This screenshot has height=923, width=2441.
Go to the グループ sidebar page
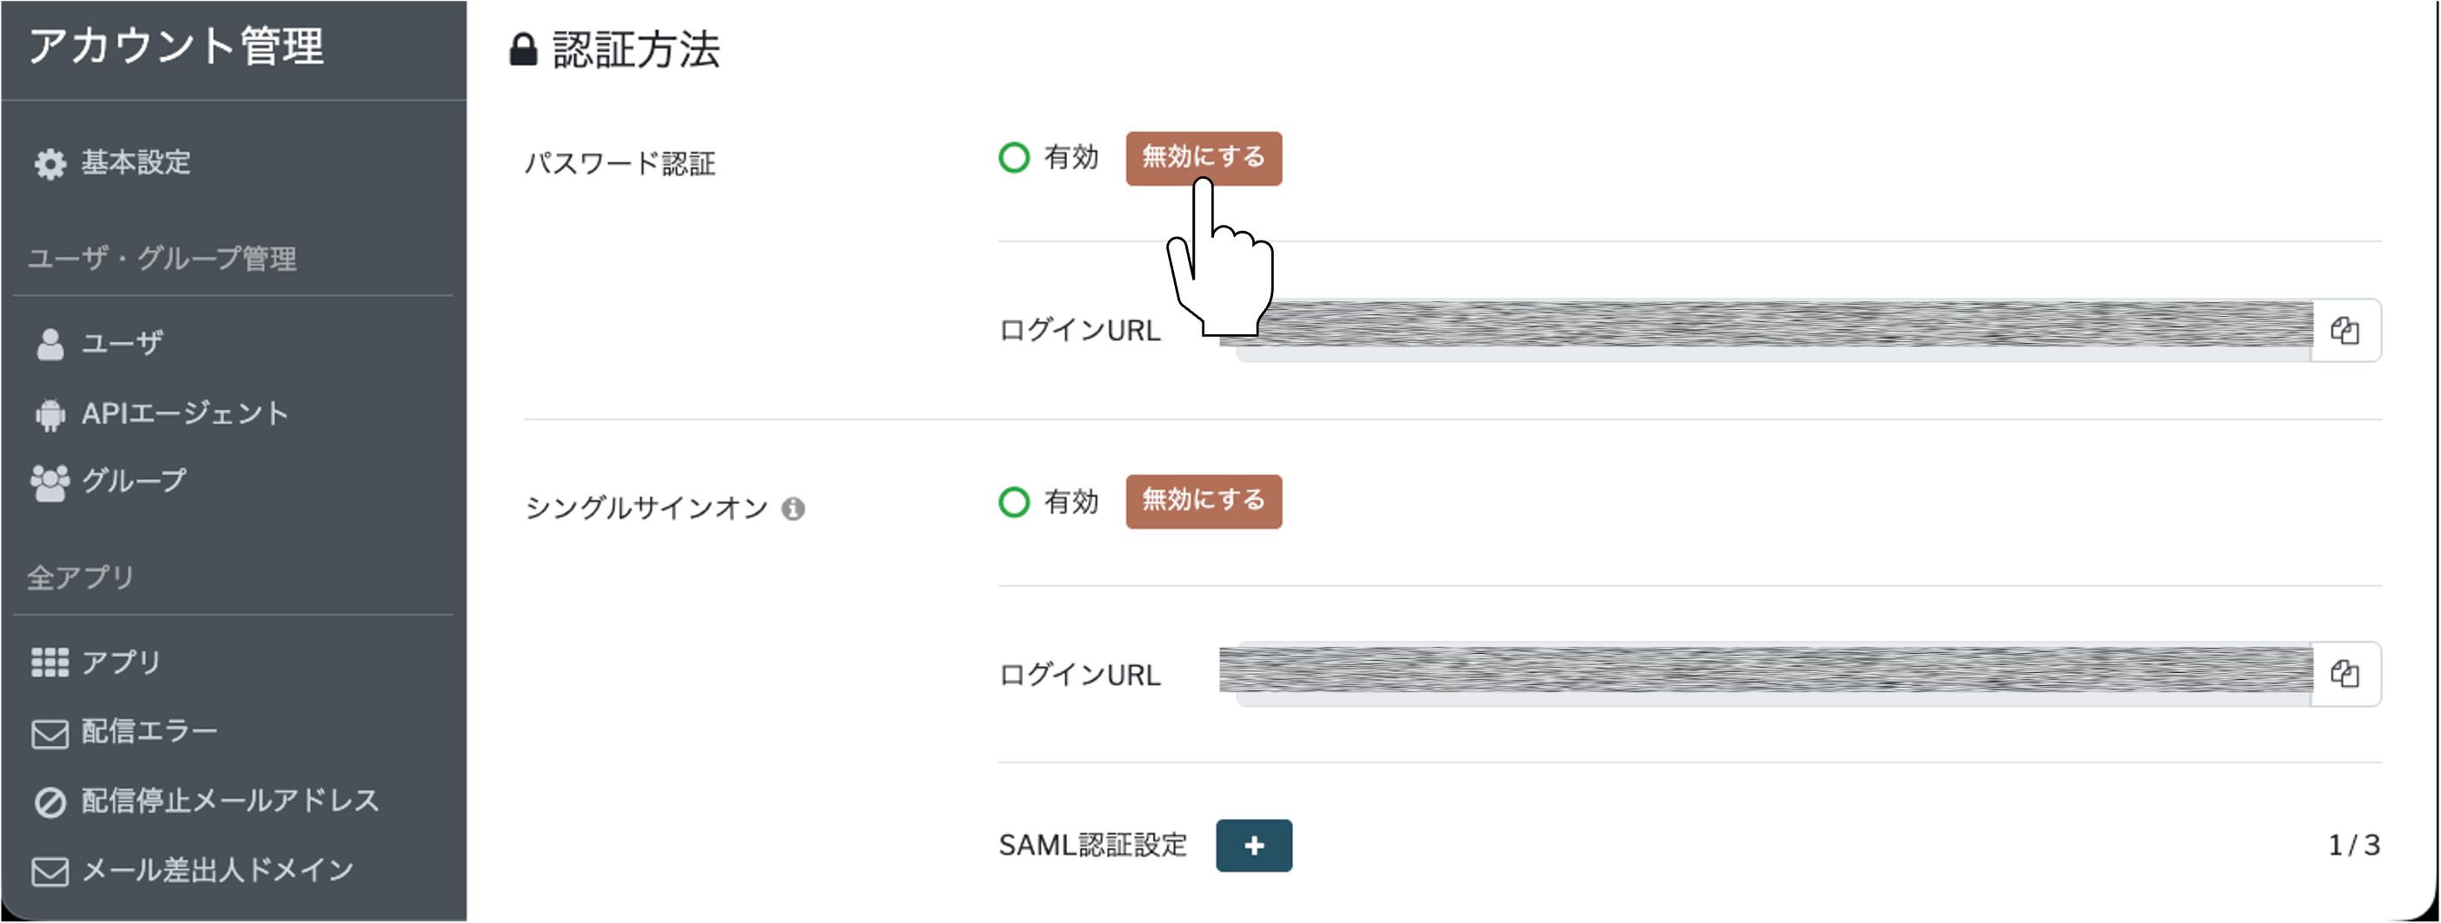click(x=134, y=482)
